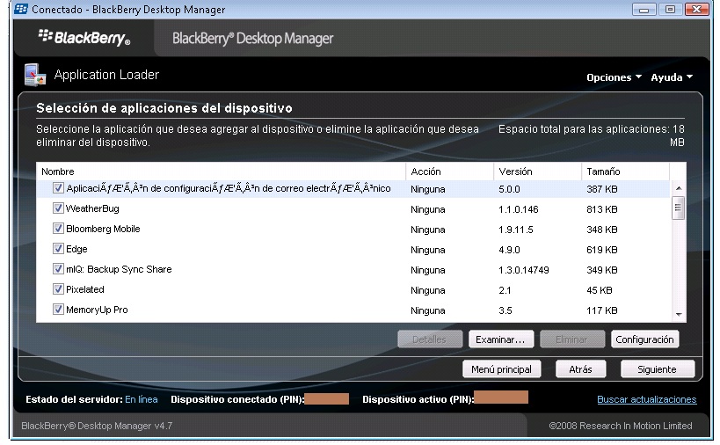Image resolution: width=720 pixels, height=445 pixels.
Task: Click the 387 KB size cell
Action: tap(602, 189)
